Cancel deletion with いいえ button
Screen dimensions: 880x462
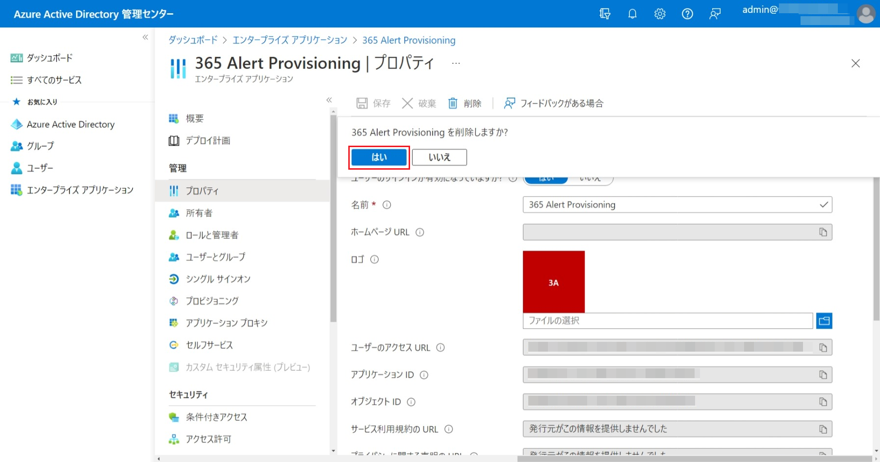(439, 157)
